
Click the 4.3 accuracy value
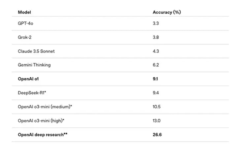coord(156,51)
